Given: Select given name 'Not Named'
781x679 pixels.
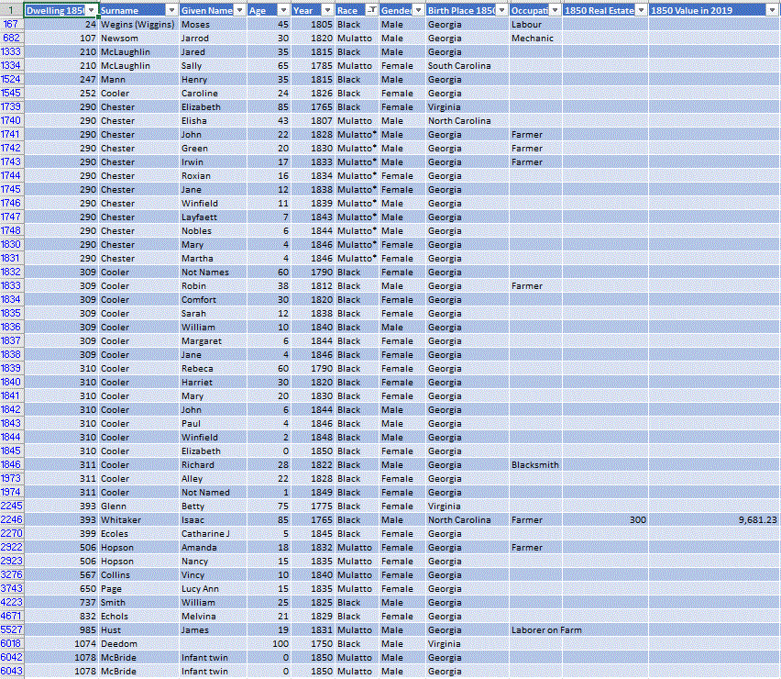Looking at the screenshot, I should pos(213,493).
